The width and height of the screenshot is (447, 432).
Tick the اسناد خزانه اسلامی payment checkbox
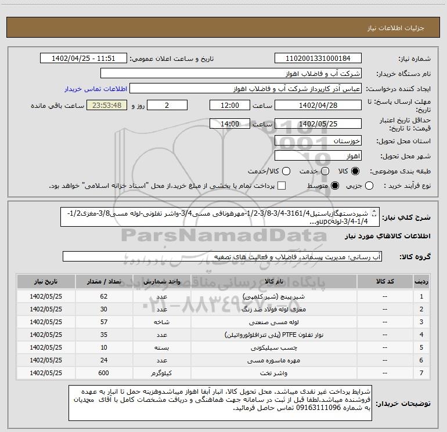click(x=282, y=186)
